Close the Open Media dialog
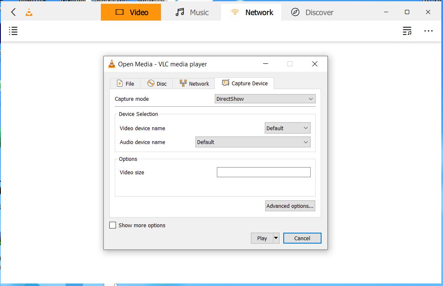This screenshot has height=286, width=443. click(x=315, y=64)
